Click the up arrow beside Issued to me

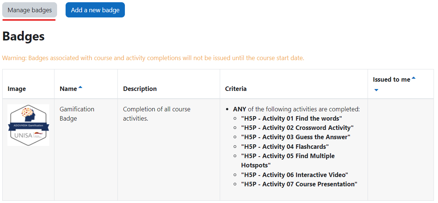click(414, 78)
